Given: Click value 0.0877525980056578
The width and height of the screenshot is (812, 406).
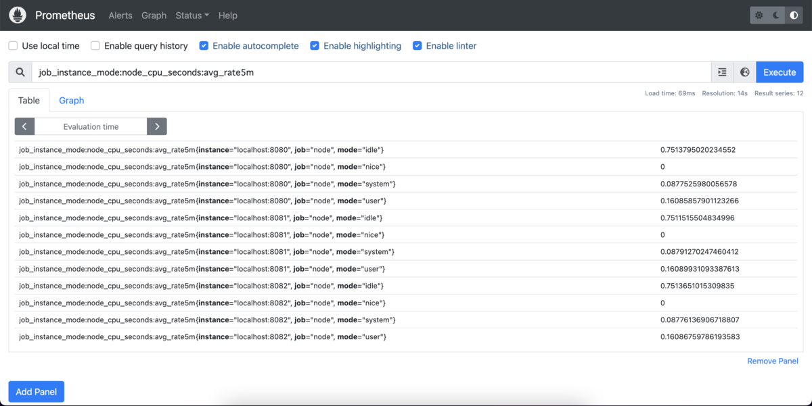Looking at the screenshot, I should tap(698, 184).
